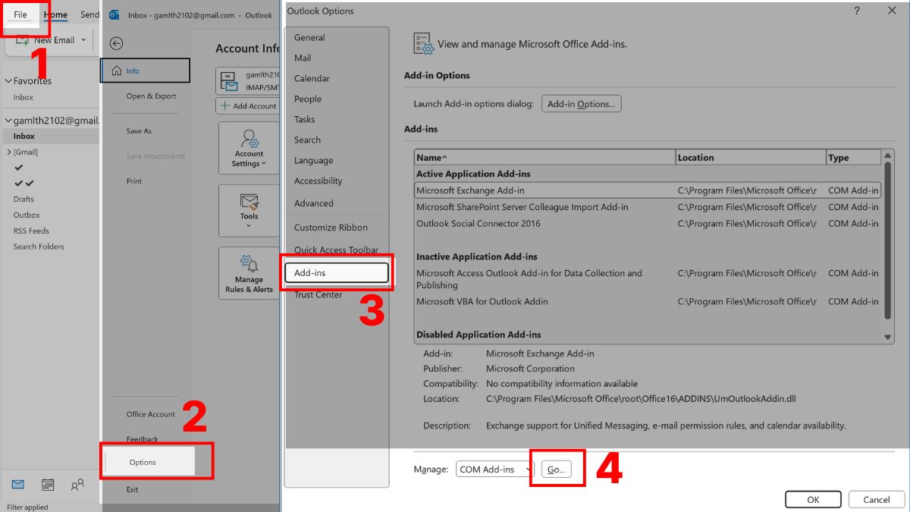
Task: Select Microsoft VBA for Outlook Addin row
Action: [x=648, y=301]
